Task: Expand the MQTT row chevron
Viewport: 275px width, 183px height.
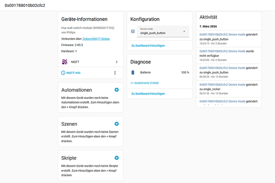Action: tap(117, 62)
